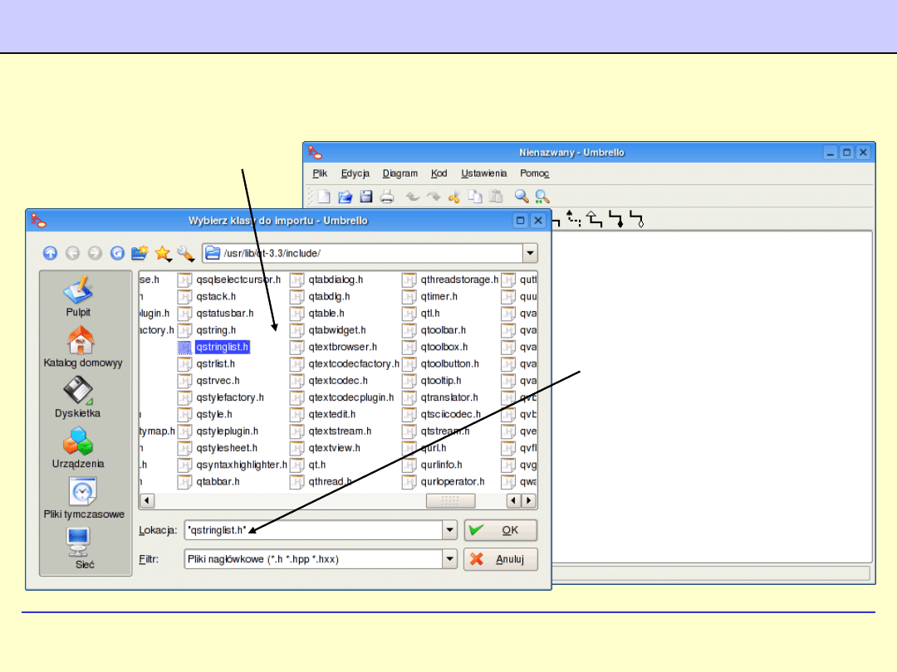Click the Print icon in Umbrello toolbar
The image size is (897, 672).
[x=386, y=197]
